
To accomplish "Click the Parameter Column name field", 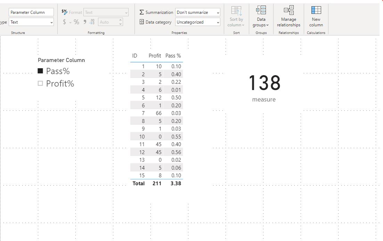I will point(31,12).
